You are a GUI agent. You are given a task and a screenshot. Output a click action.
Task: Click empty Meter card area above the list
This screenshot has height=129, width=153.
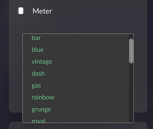[78, 26]
